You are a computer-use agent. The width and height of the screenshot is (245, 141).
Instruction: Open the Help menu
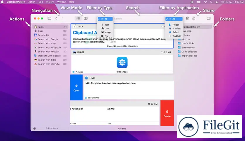pos(72,2)
